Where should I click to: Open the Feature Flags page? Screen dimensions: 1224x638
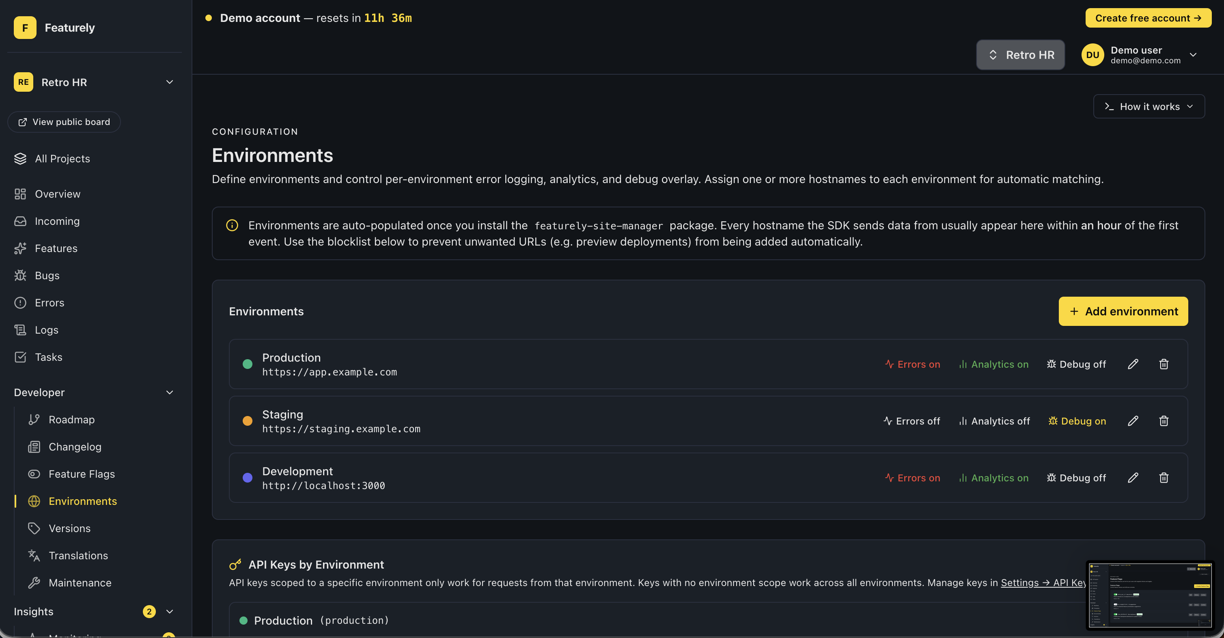click(x=81, y=474)
